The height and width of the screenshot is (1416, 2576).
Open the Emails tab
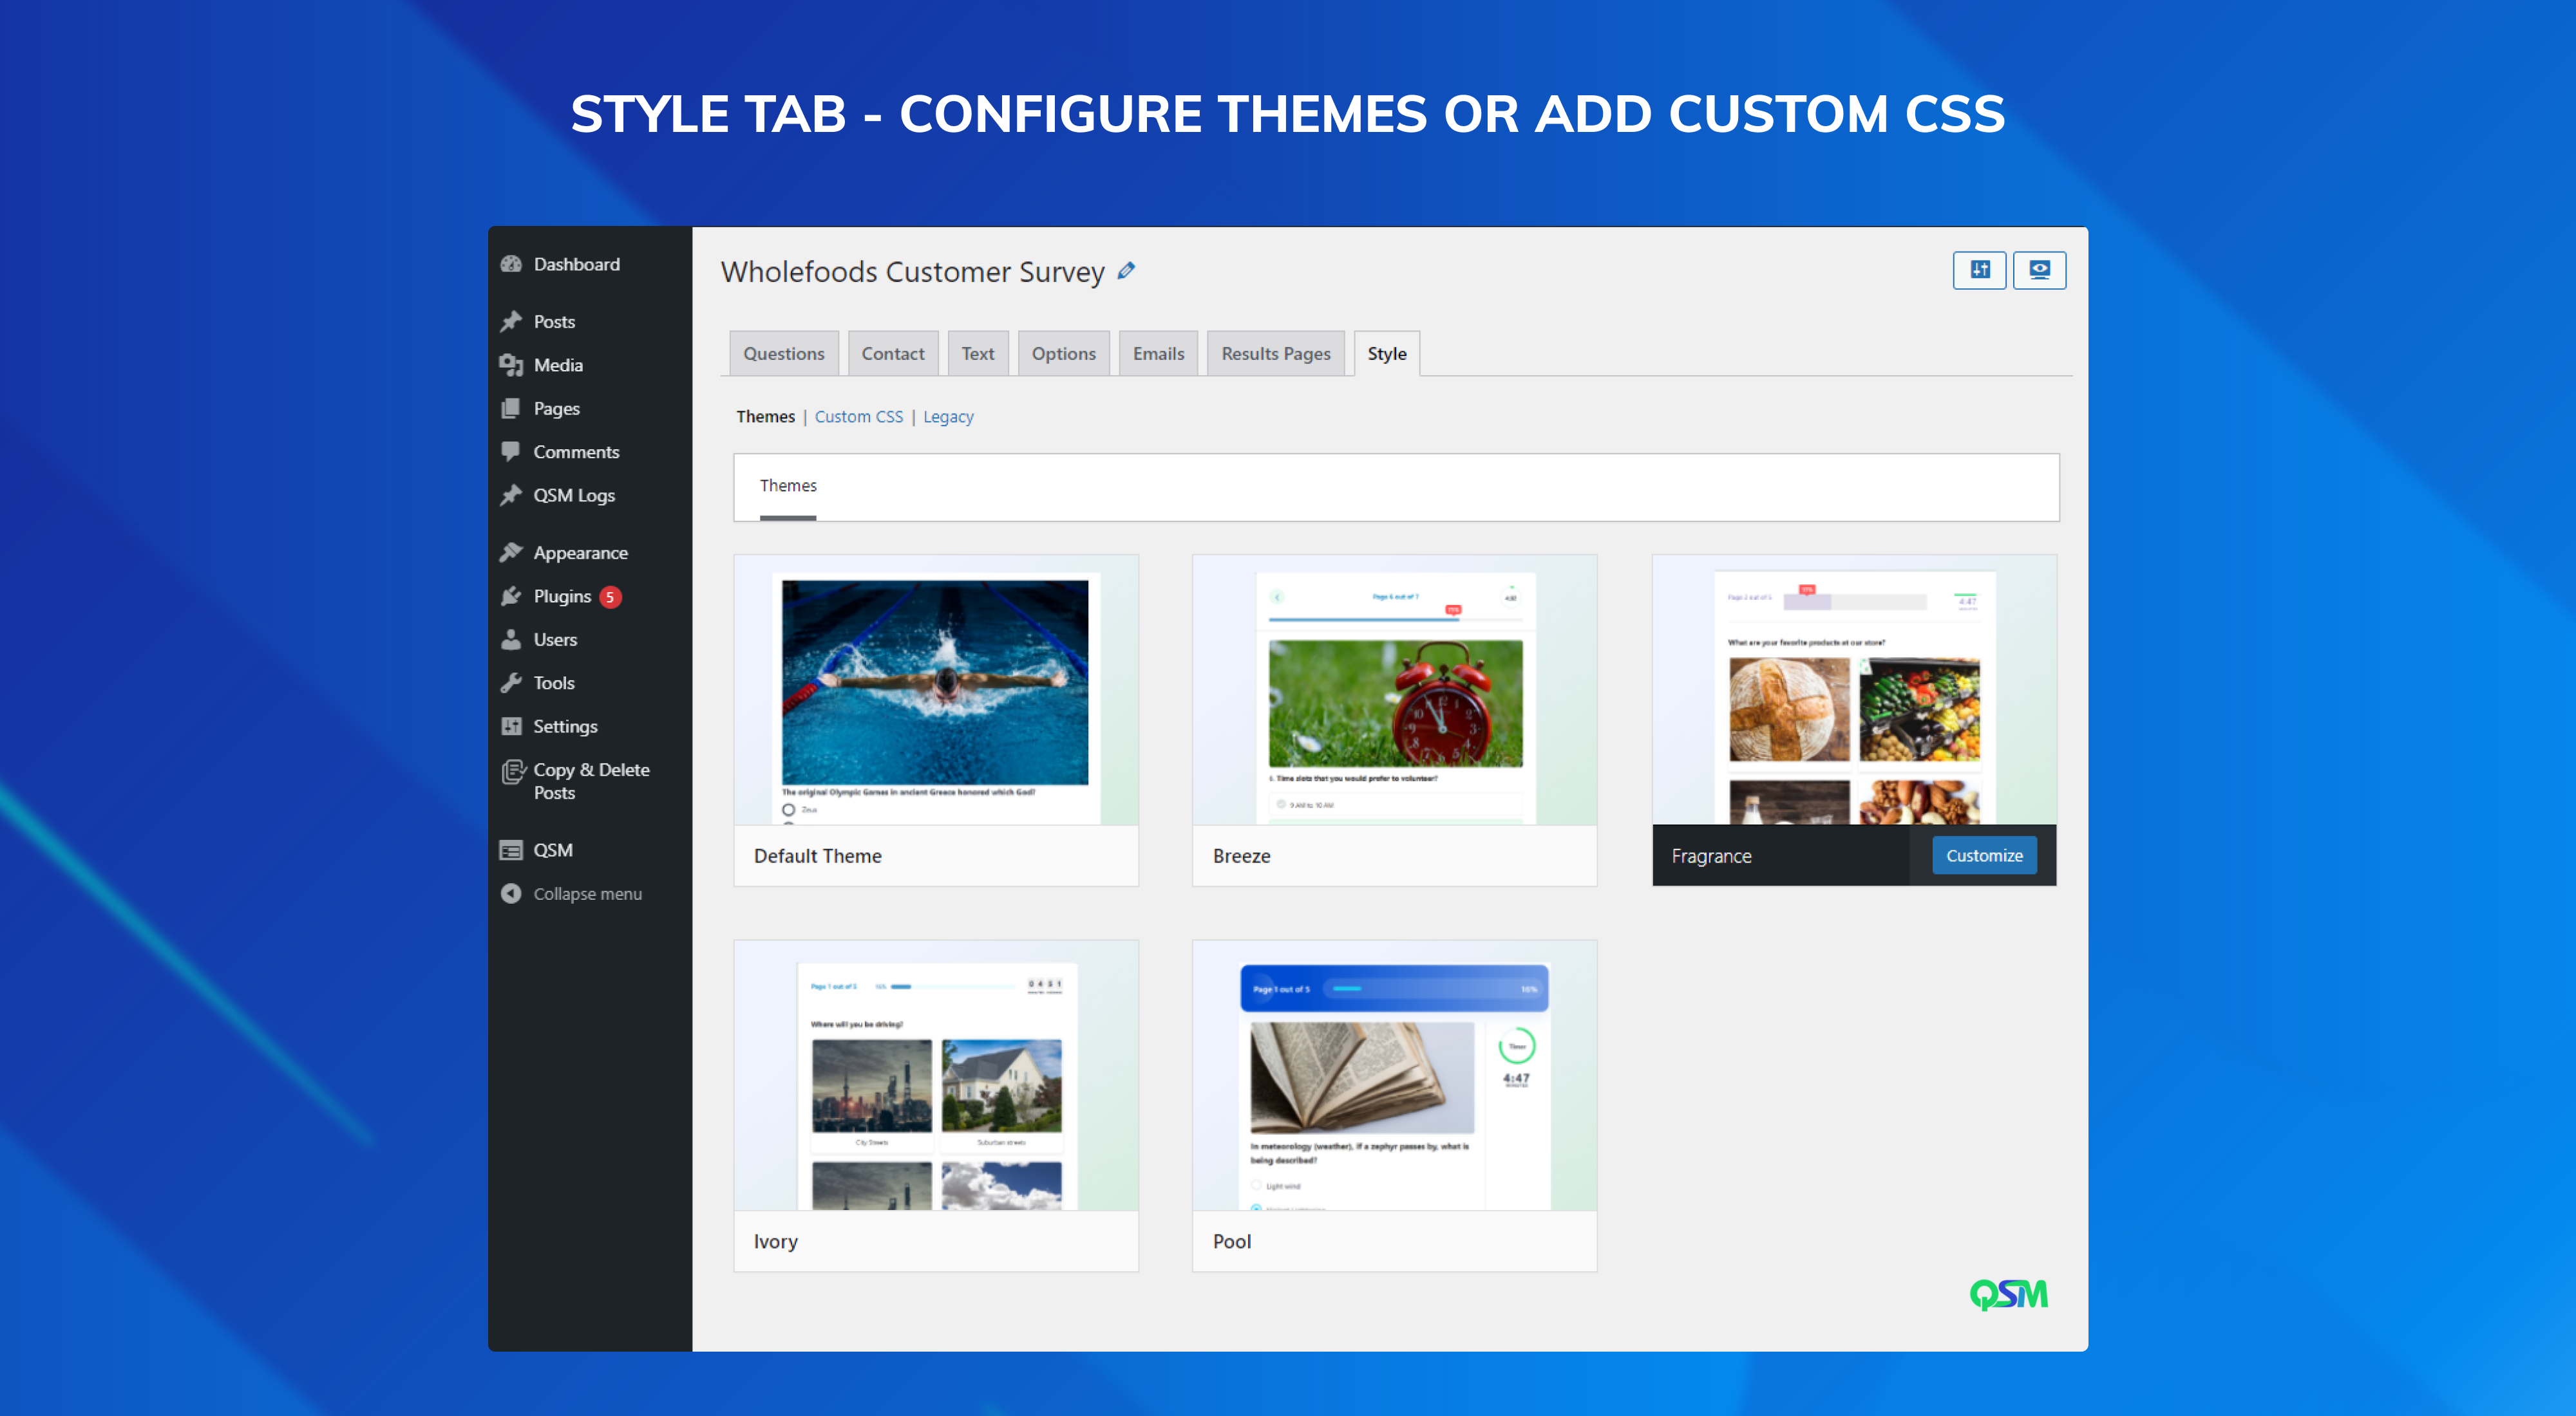point(1158,354)
